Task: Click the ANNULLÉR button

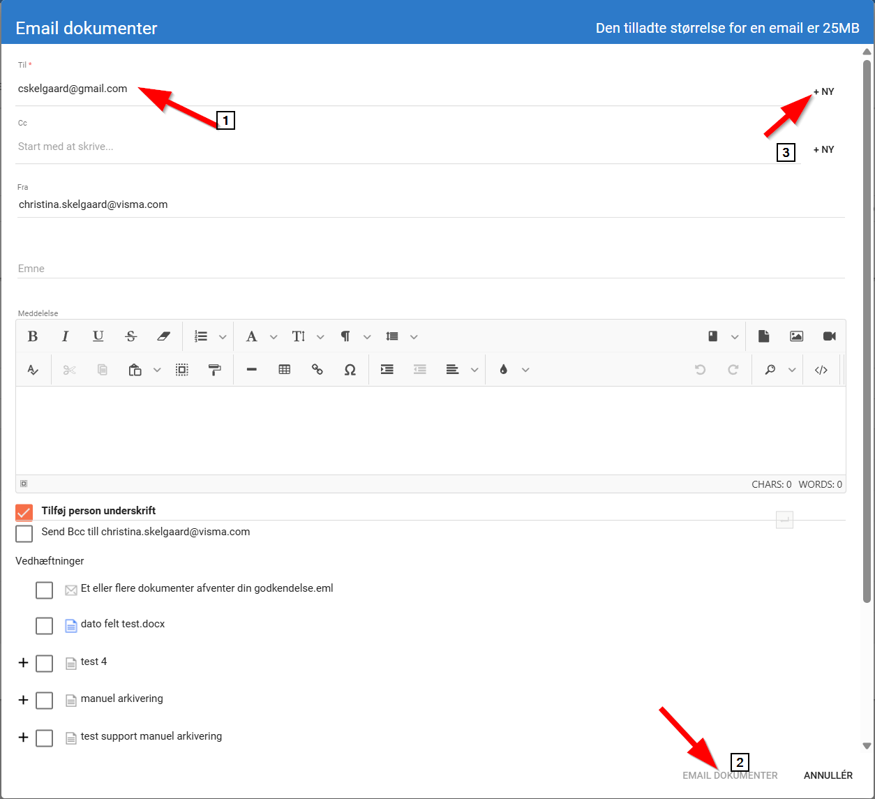Action: (x=828, y=775)
